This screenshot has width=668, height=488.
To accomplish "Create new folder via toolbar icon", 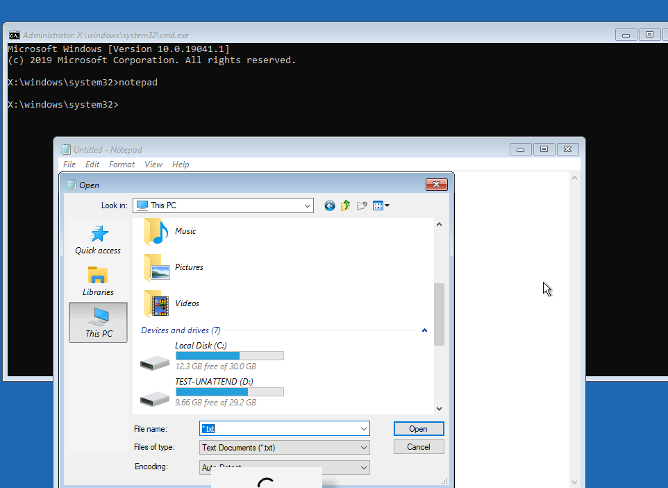I will coord(362,206).
